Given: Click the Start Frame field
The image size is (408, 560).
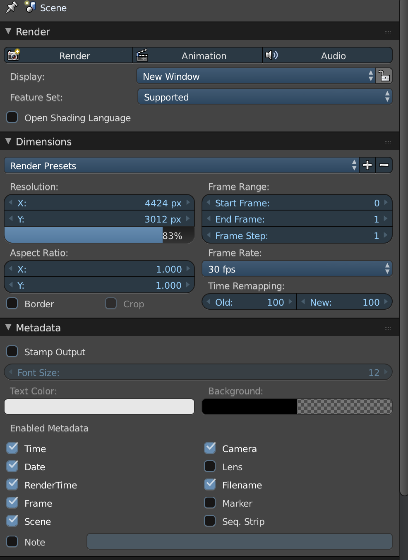Looking at the screenshot, I should (x=297, y=203).
